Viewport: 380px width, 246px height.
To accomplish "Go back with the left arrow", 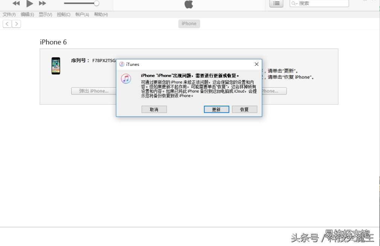I will click(x=7, y=24).
